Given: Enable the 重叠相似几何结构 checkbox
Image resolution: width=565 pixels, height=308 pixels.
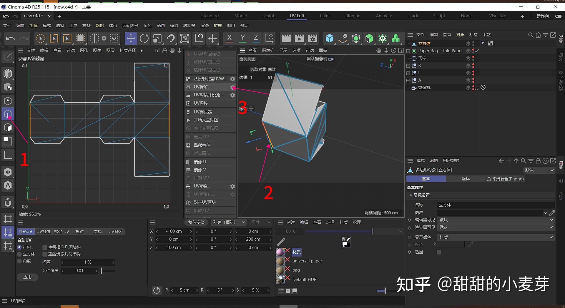Looking at the screenshot, I should (45, 247).
